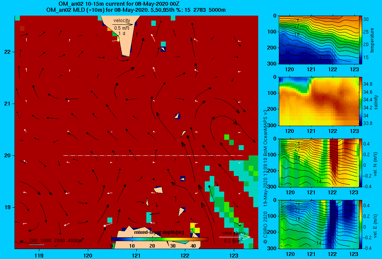Click the white dashed transect line at latitude 20
The height and width of the screenshot is (259, 382).
153,155
